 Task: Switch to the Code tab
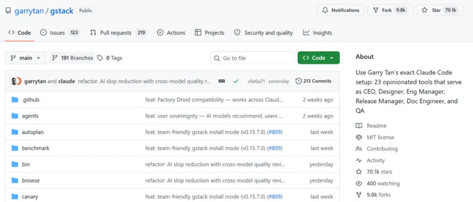pos(20,33)
